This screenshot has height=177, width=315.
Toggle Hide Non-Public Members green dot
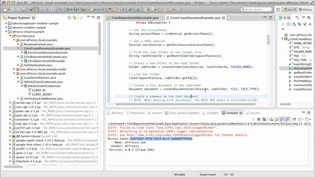pyautogui.click(x=310, y=24)
